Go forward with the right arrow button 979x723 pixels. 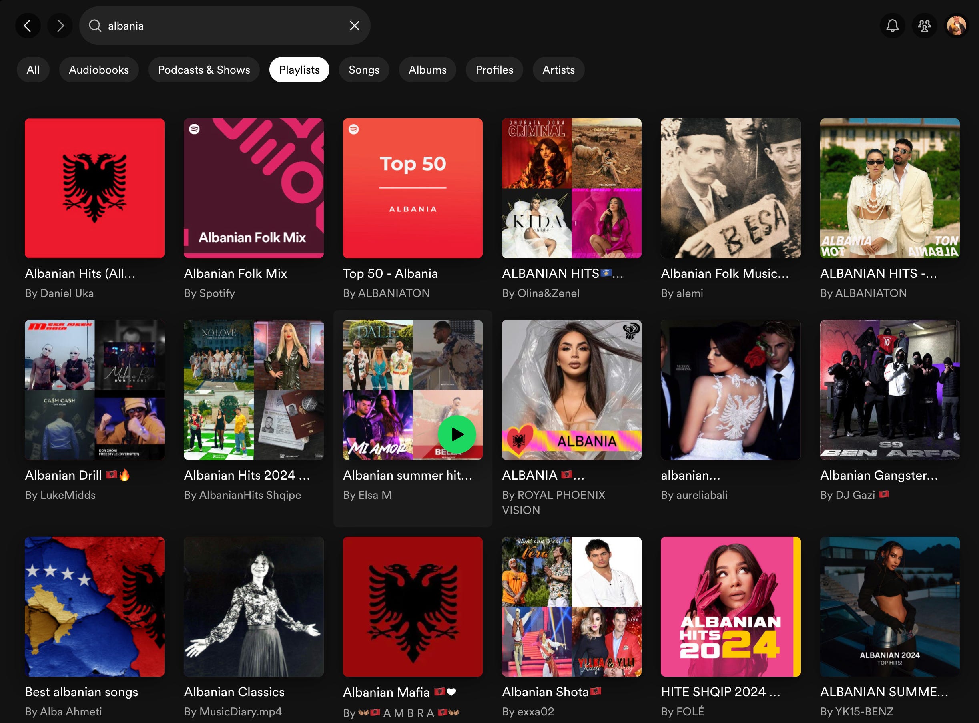60,26
